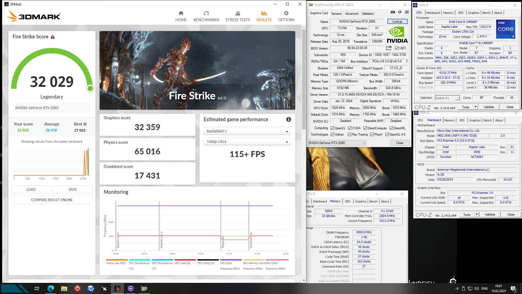The height and width of the screenshot is (294, 522).
Task: Open Microsoft Edge from taskbar
Action: [x=51, y=289]
